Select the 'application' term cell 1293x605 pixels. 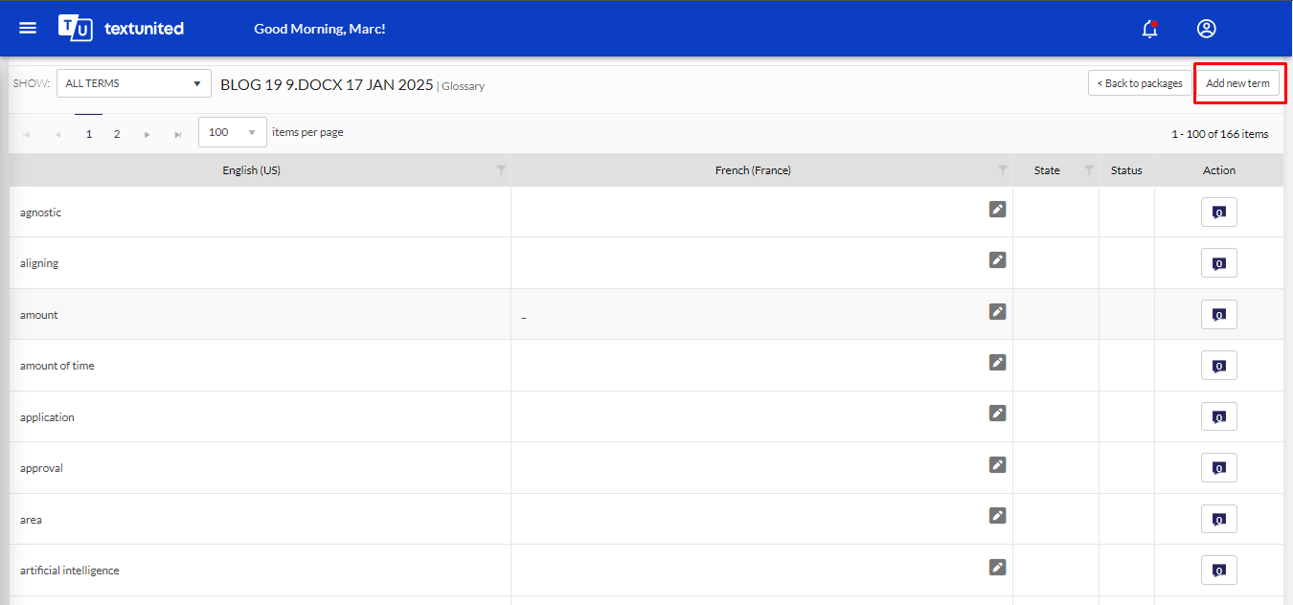click(x=47, y=417)
